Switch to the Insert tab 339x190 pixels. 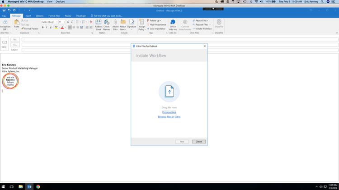tap(28, 16)
